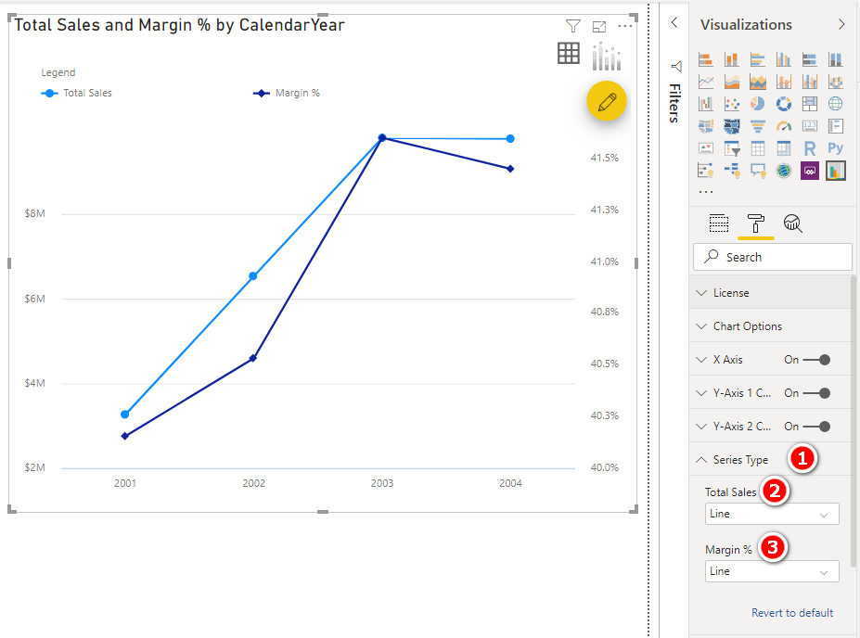Select the Python visual icon
The height and width of the screenshot is (638, 860).
[835, 148]
